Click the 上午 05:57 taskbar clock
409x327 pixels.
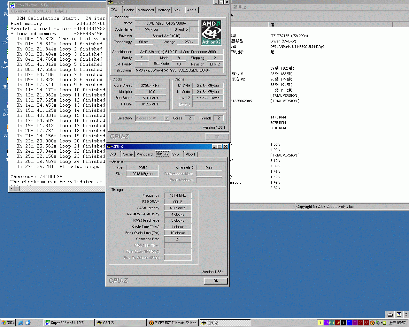(397, 323)
